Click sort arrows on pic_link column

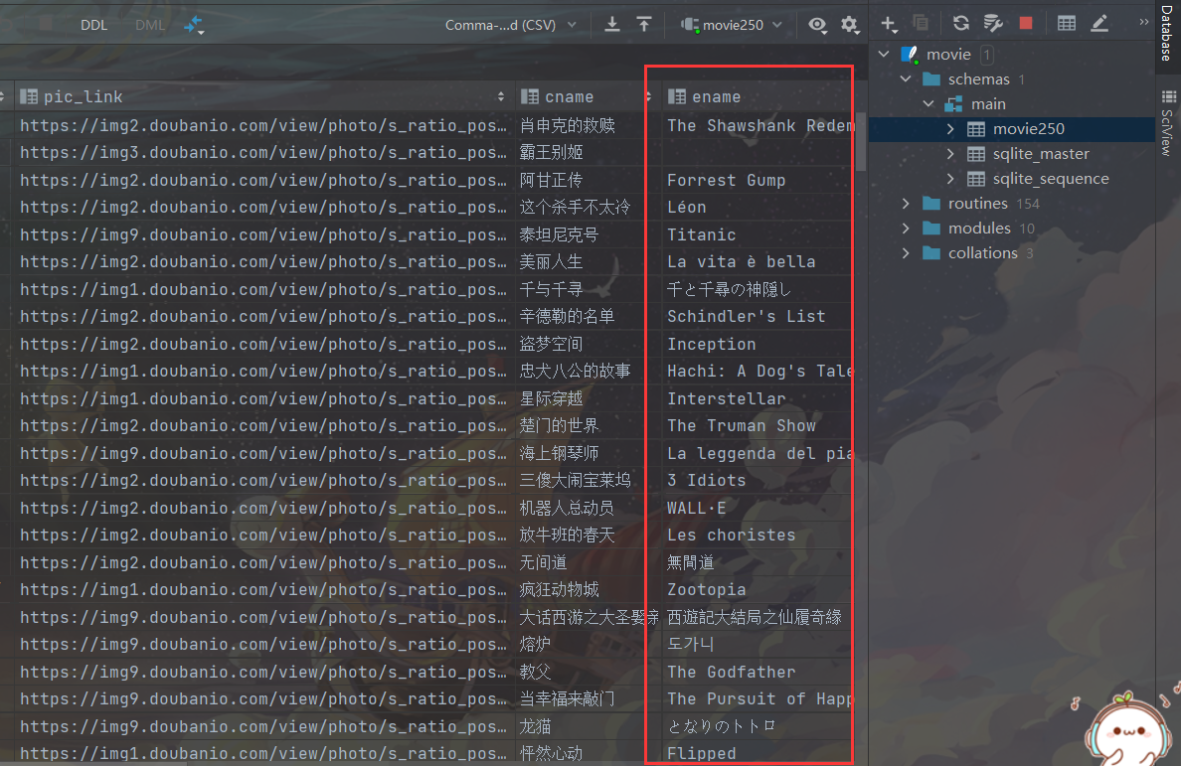(x=501, y=96)
